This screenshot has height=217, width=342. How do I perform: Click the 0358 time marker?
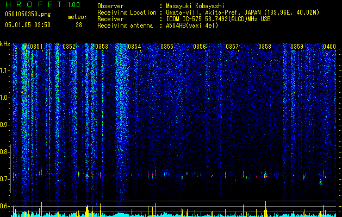point(265,47)
